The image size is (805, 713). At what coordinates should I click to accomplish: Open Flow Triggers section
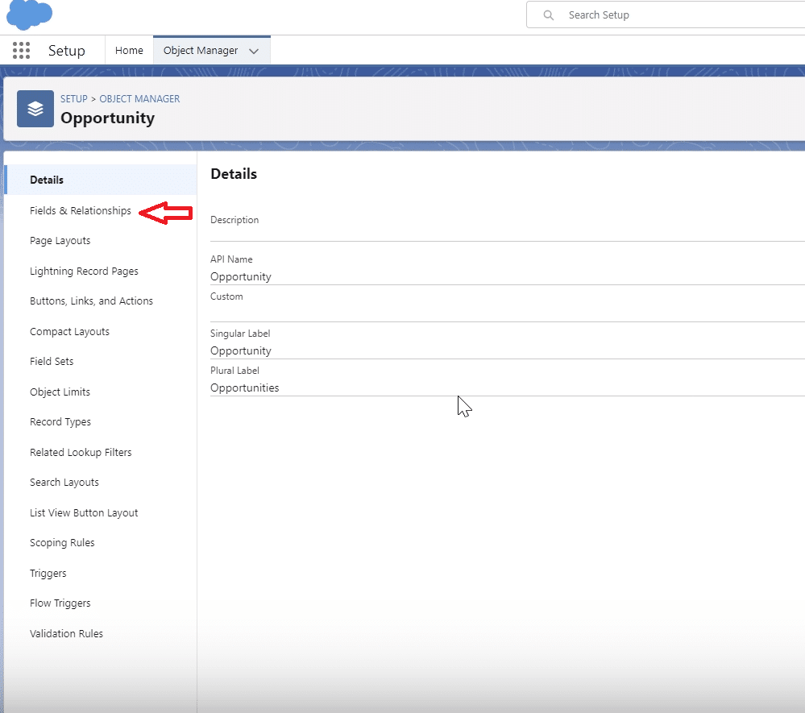[60, 603]
